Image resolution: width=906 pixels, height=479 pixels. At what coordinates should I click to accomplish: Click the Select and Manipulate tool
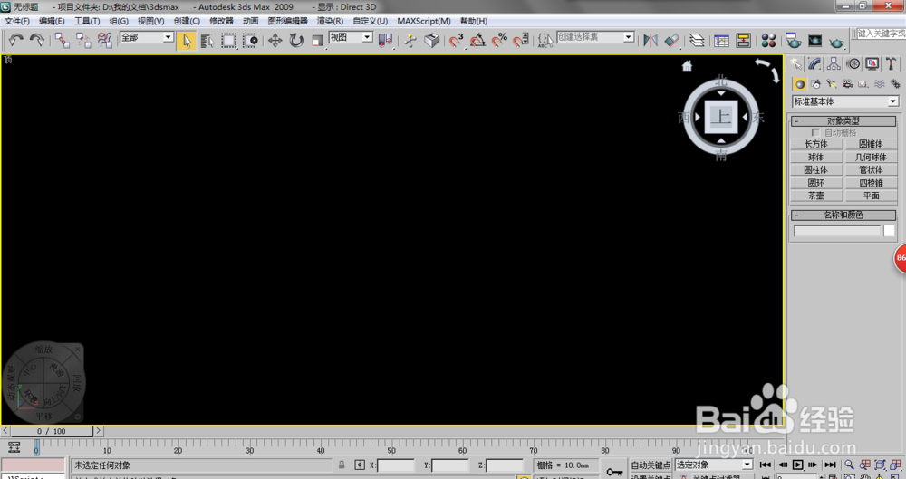(x=410, y=41)
